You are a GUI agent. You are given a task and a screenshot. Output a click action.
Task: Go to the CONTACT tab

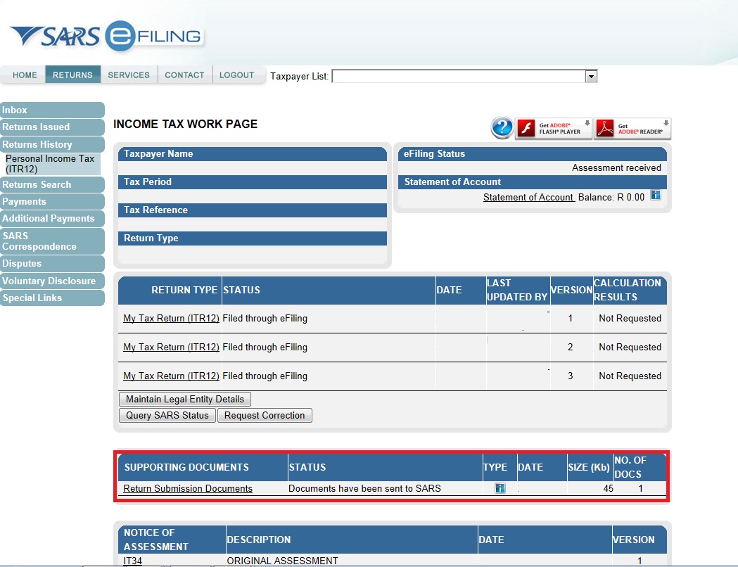coord(184,75)
